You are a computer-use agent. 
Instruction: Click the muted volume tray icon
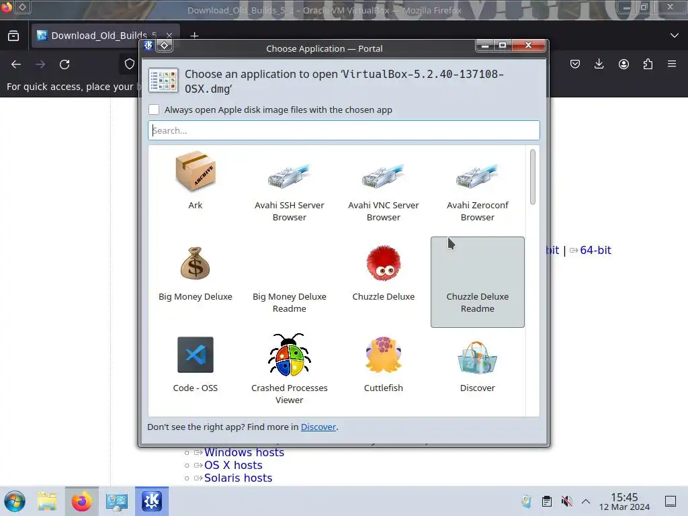point(567,501)
